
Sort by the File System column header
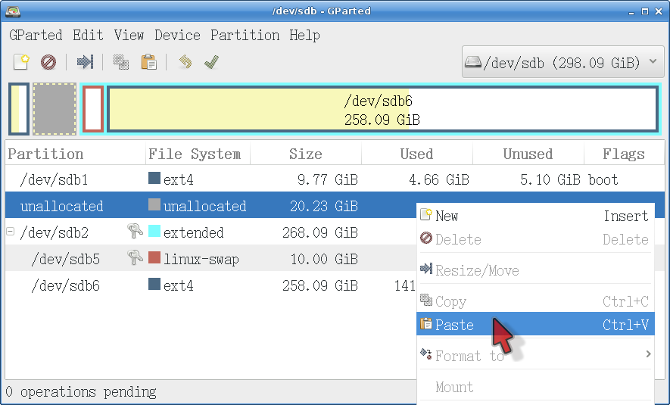(x=195, y=154)
